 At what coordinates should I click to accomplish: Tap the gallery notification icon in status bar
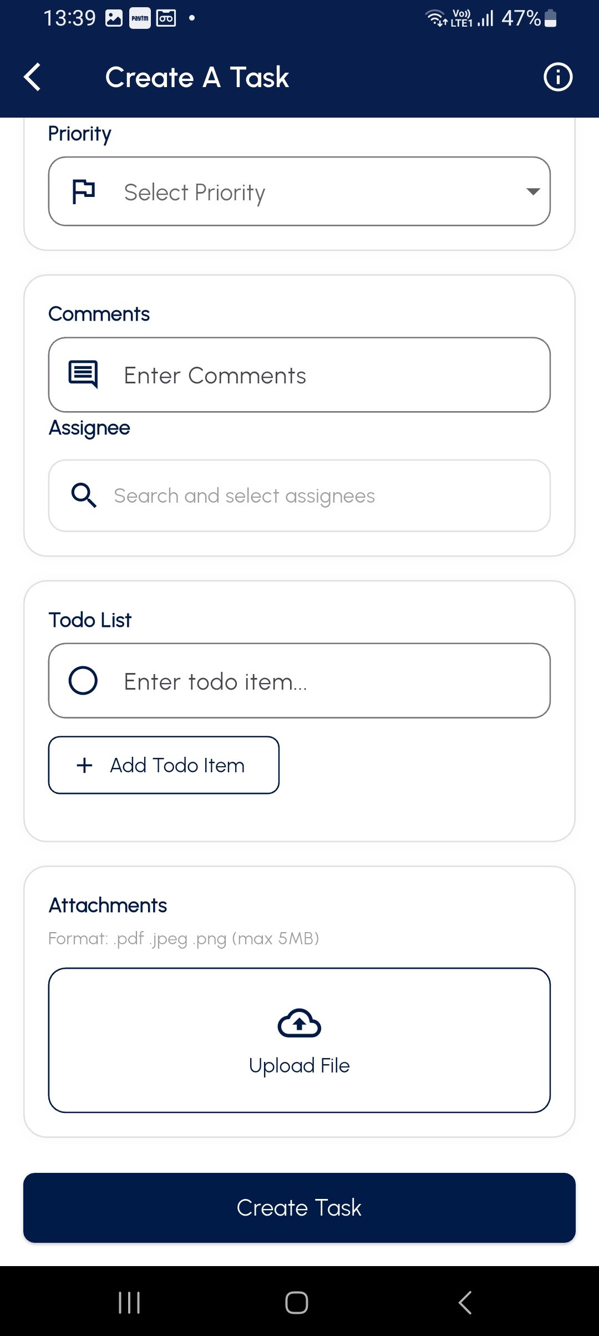pos(114,18)
